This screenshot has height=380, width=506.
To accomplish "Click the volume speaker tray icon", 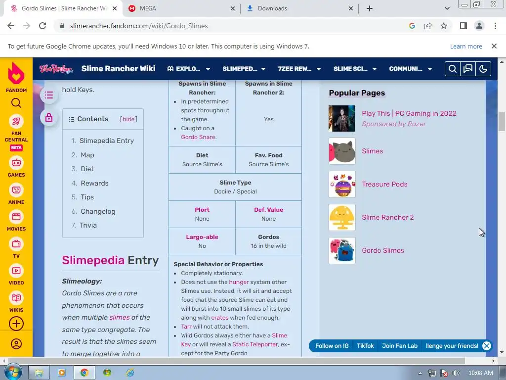I will 456,373.
